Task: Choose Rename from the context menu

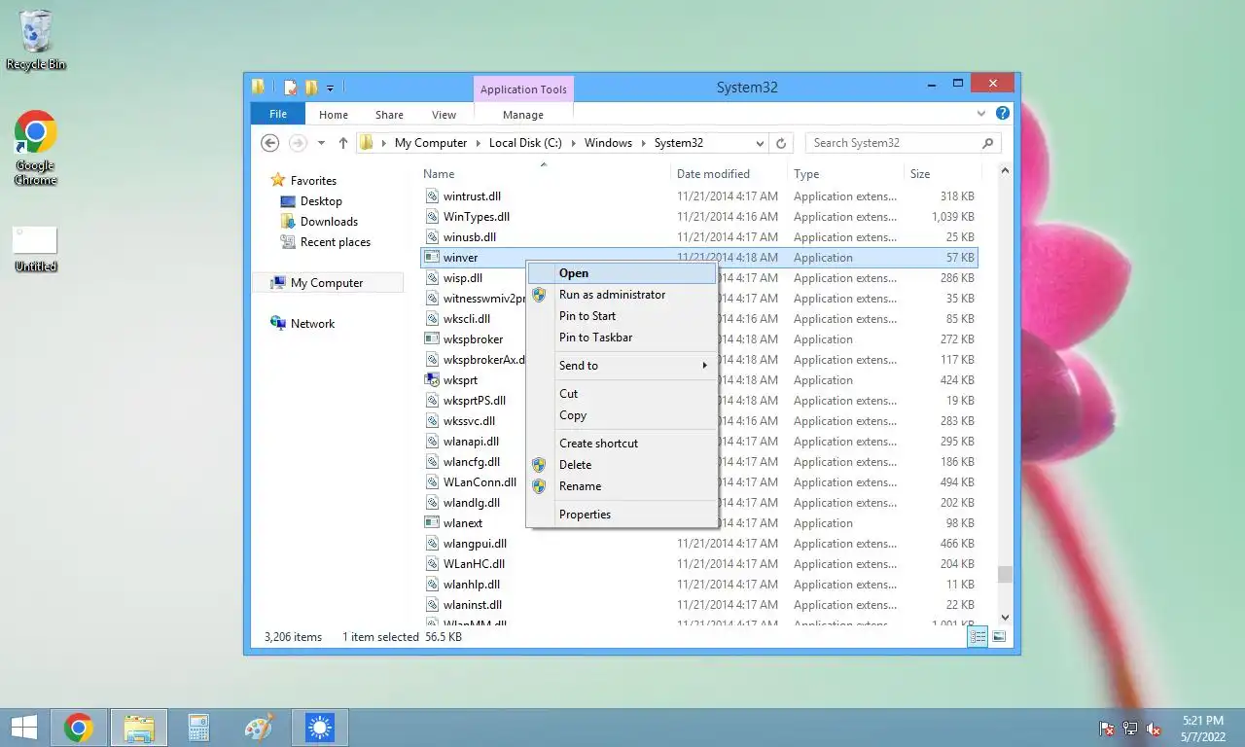Action: pyautogui.click(x=622, y=486)
